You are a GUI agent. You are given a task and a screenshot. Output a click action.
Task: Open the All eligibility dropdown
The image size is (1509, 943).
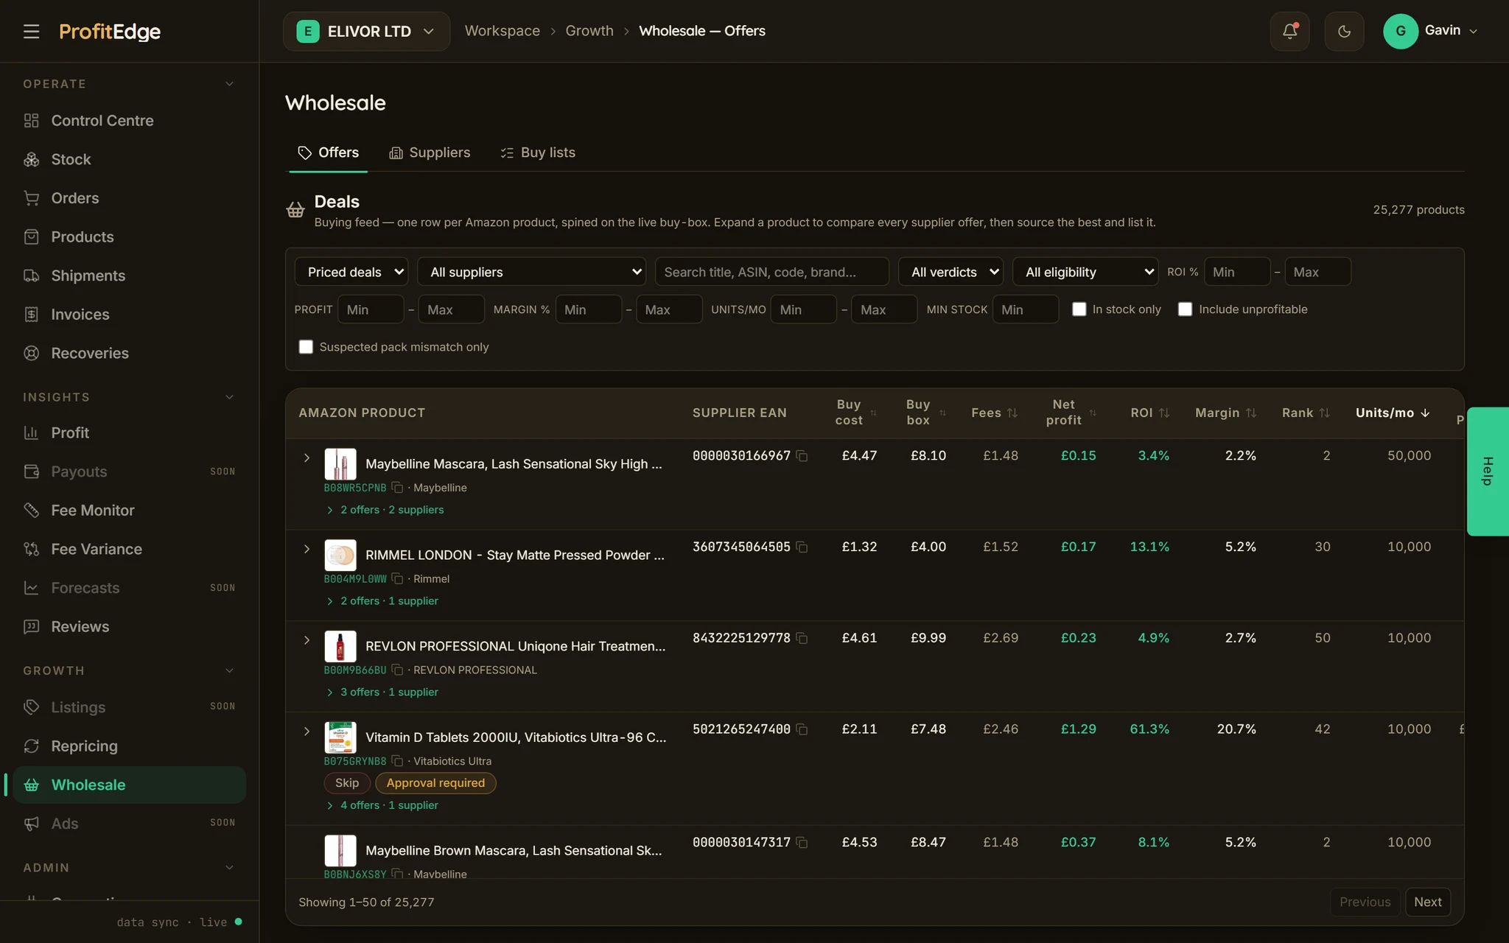1085,272
